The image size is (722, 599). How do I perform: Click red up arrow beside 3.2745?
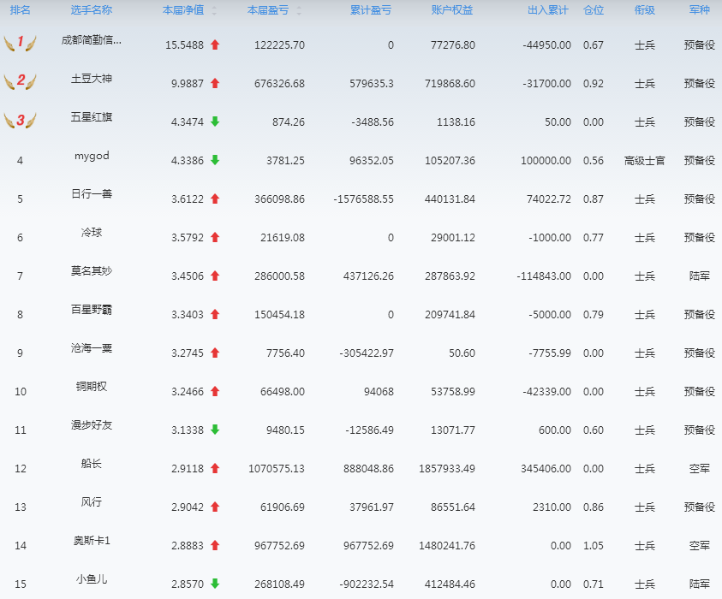215,353
